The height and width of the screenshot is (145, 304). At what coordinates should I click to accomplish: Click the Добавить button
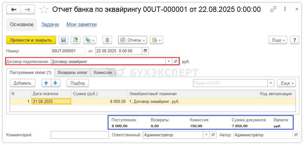coord(23,83)
